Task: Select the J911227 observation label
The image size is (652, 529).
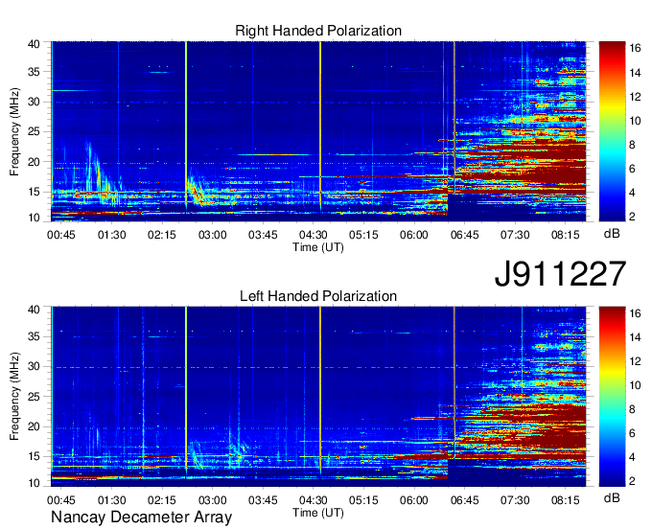Action: pos(560,274)
